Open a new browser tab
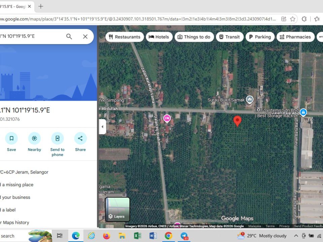Screen dimensions: 323x242 [x=41, y=6]
